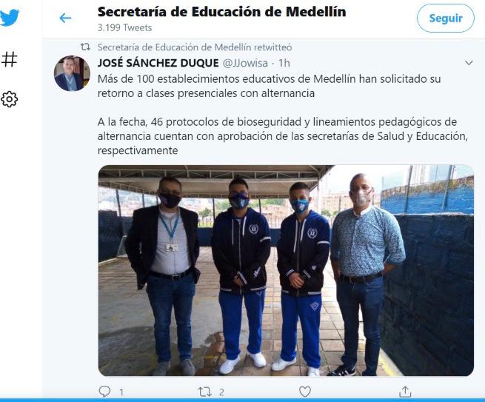Follow Secretaría de Educación de Medellín
Viewport: 485px width, 402px height.
446,19
